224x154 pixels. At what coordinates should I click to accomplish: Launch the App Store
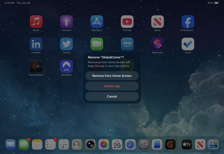coord(97,22)
